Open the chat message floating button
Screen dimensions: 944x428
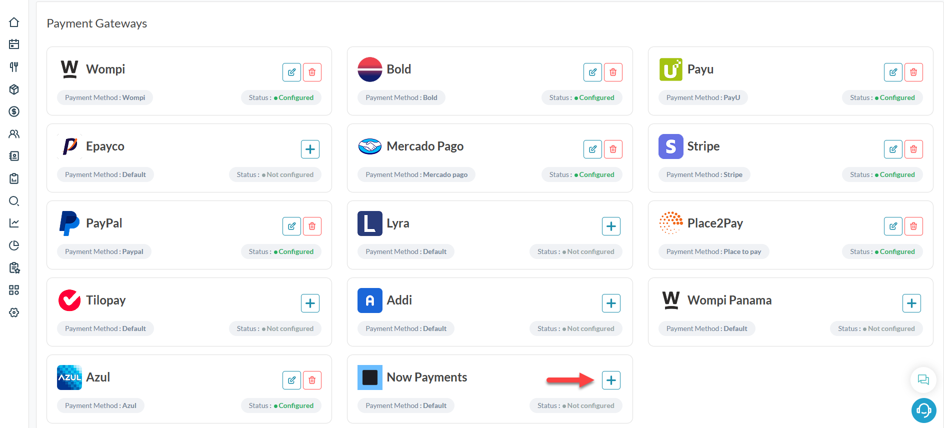(923, 380)
